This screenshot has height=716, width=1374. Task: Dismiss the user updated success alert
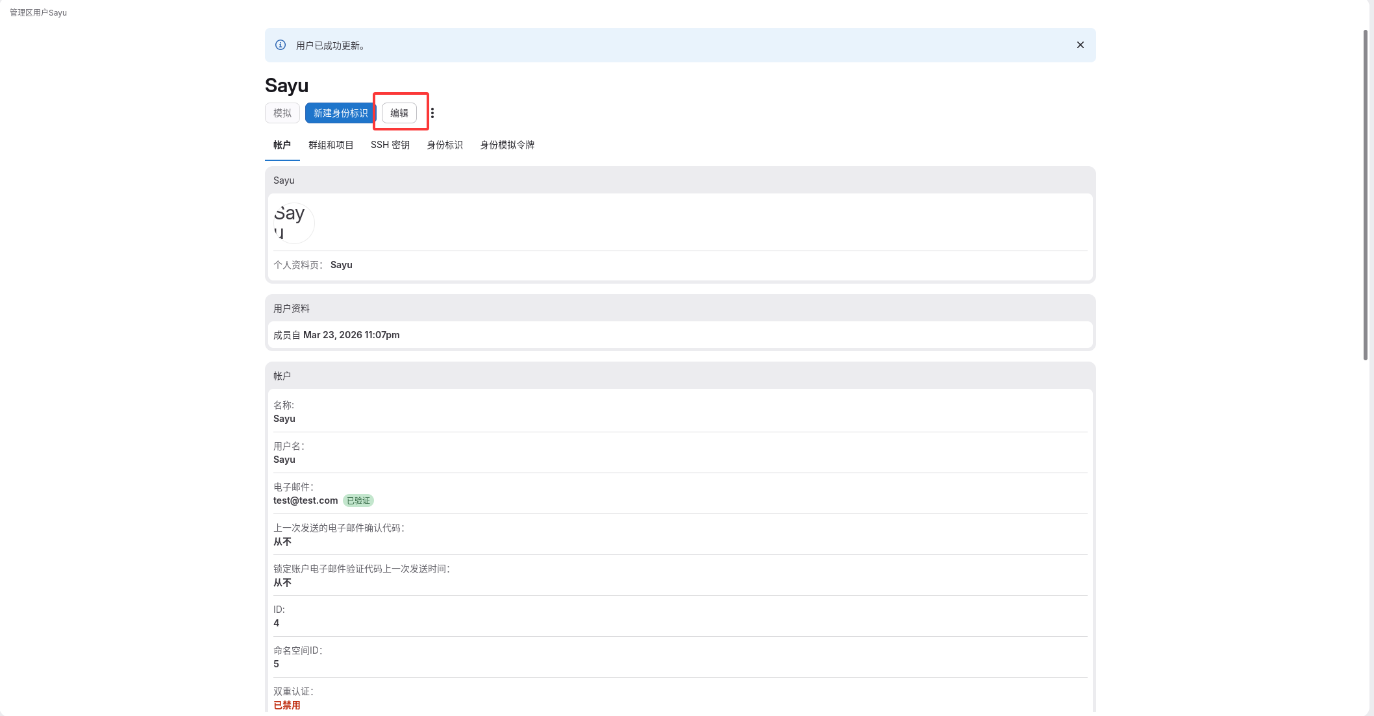click(x=1080, y=45)
